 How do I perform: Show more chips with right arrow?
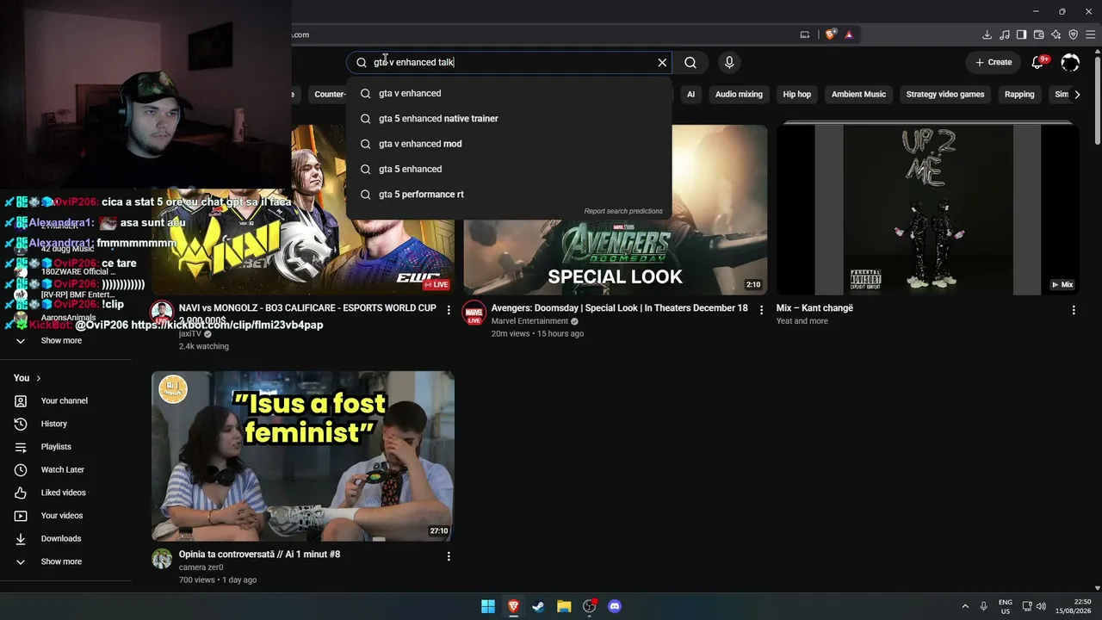1077,94
